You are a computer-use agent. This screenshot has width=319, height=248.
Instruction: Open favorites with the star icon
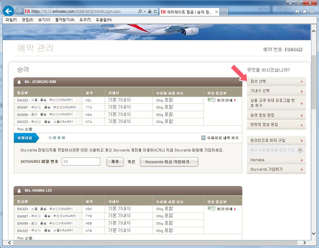pos(304,12)
